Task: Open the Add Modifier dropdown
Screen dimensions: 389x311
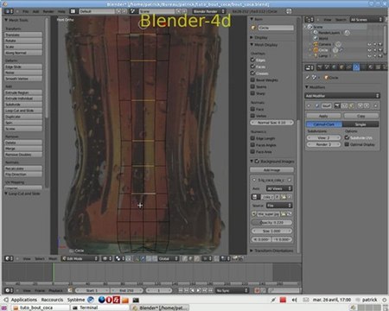Action: pos(342,96)
